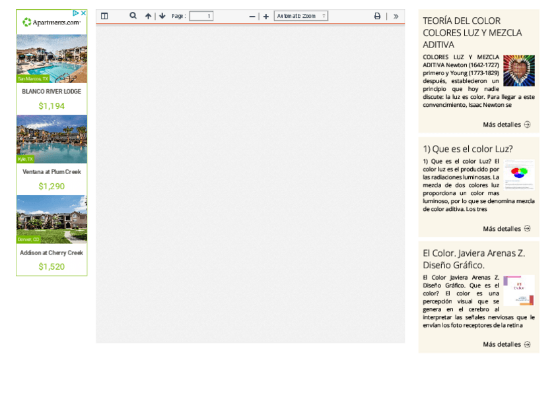
Task: Open the Automatic Zoom dropdown
Action: pyautogui.click(x=300, y=16)
